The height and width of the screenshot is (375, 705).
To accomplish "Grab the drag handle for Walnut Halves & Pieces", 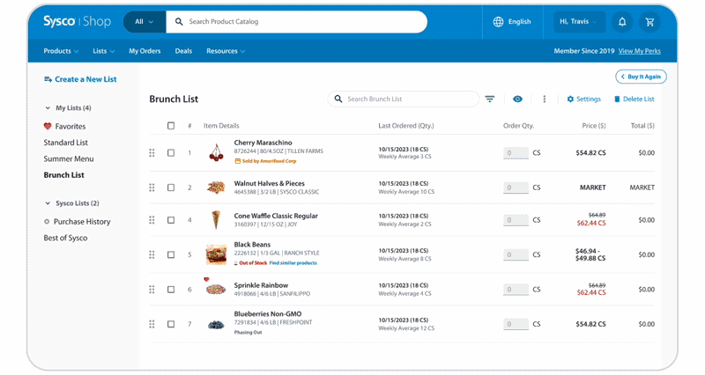I will 152,187.
